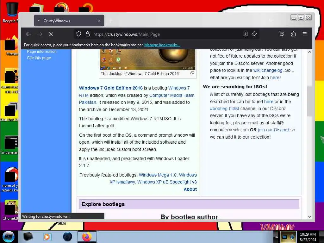
Task: Click the vertical scrollbar thumb
Action: 309,101
